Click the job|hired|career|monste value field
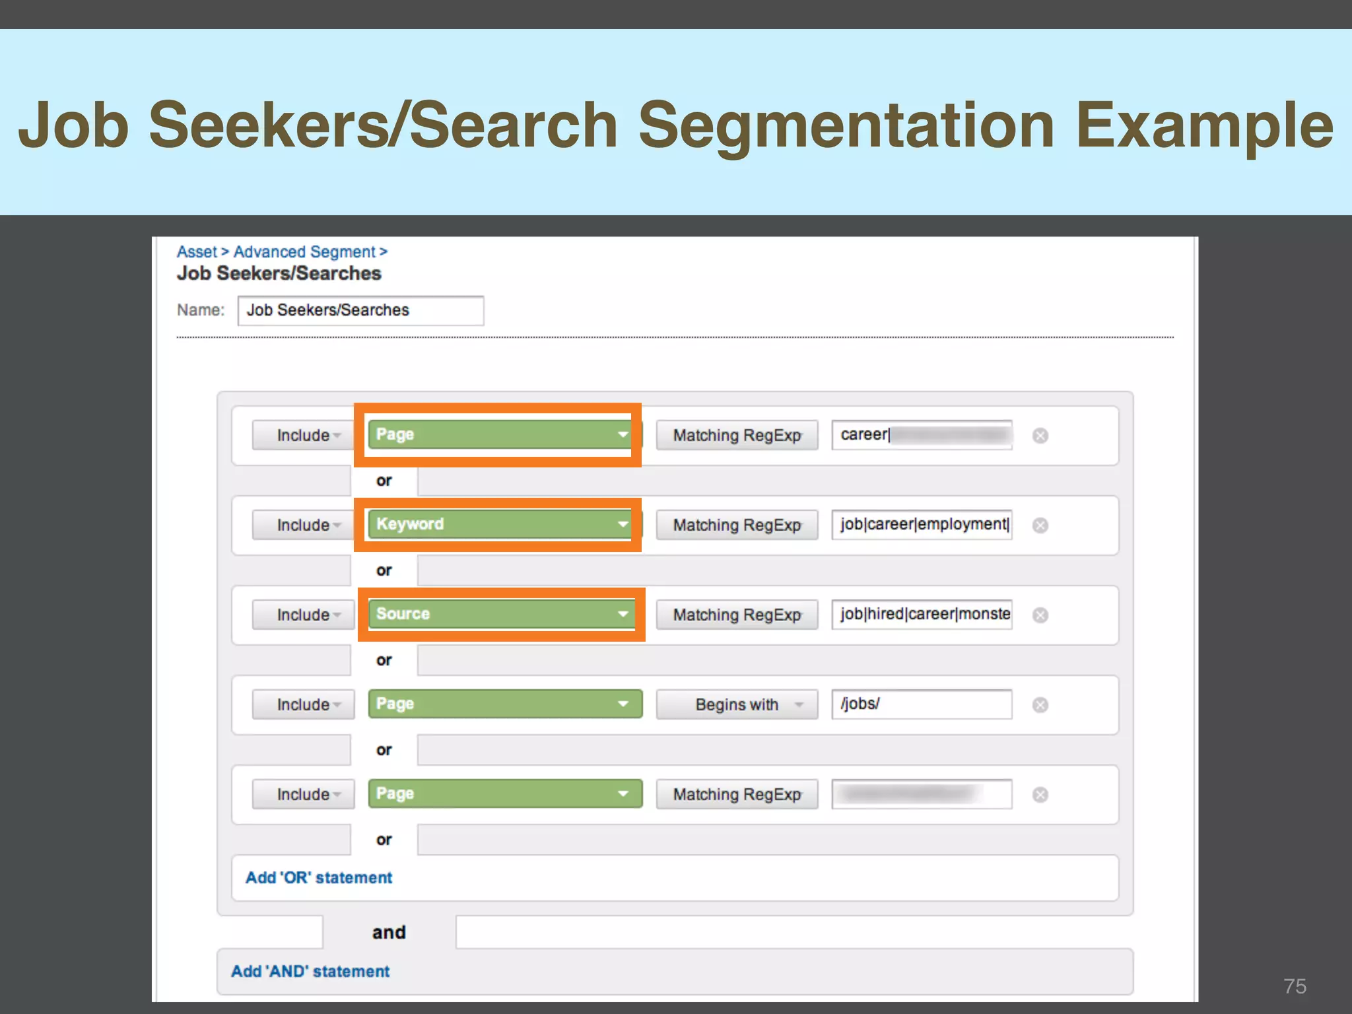The width and height of the screenshot is (1352, 1014). pos(922,615)
